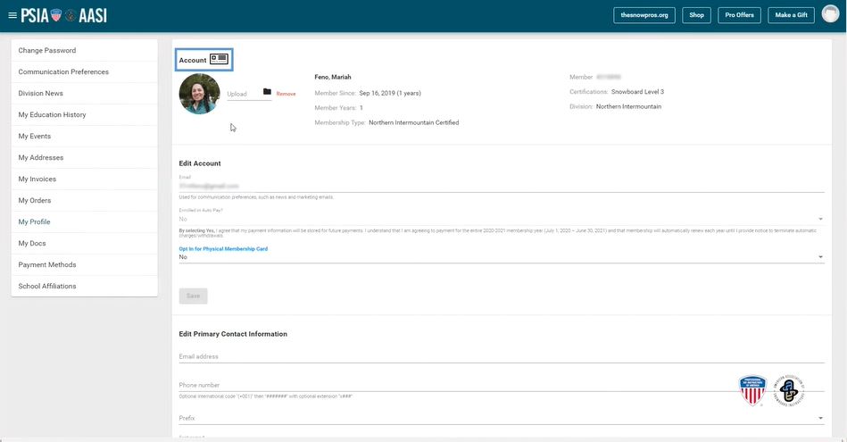Viewport: 847px width, 442px height.
Task: Remove the profile photo
Action: pos(286,94)
